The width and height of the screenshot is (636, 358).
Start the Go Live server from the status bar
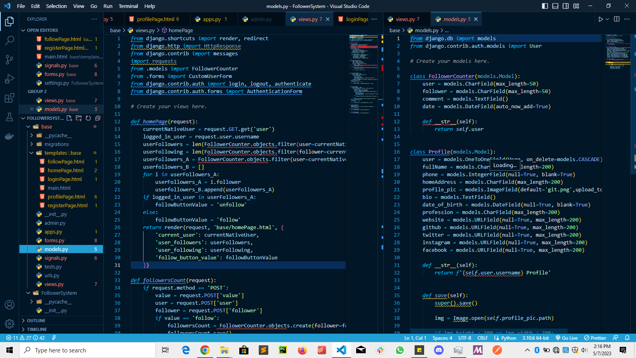coord(566,338)
